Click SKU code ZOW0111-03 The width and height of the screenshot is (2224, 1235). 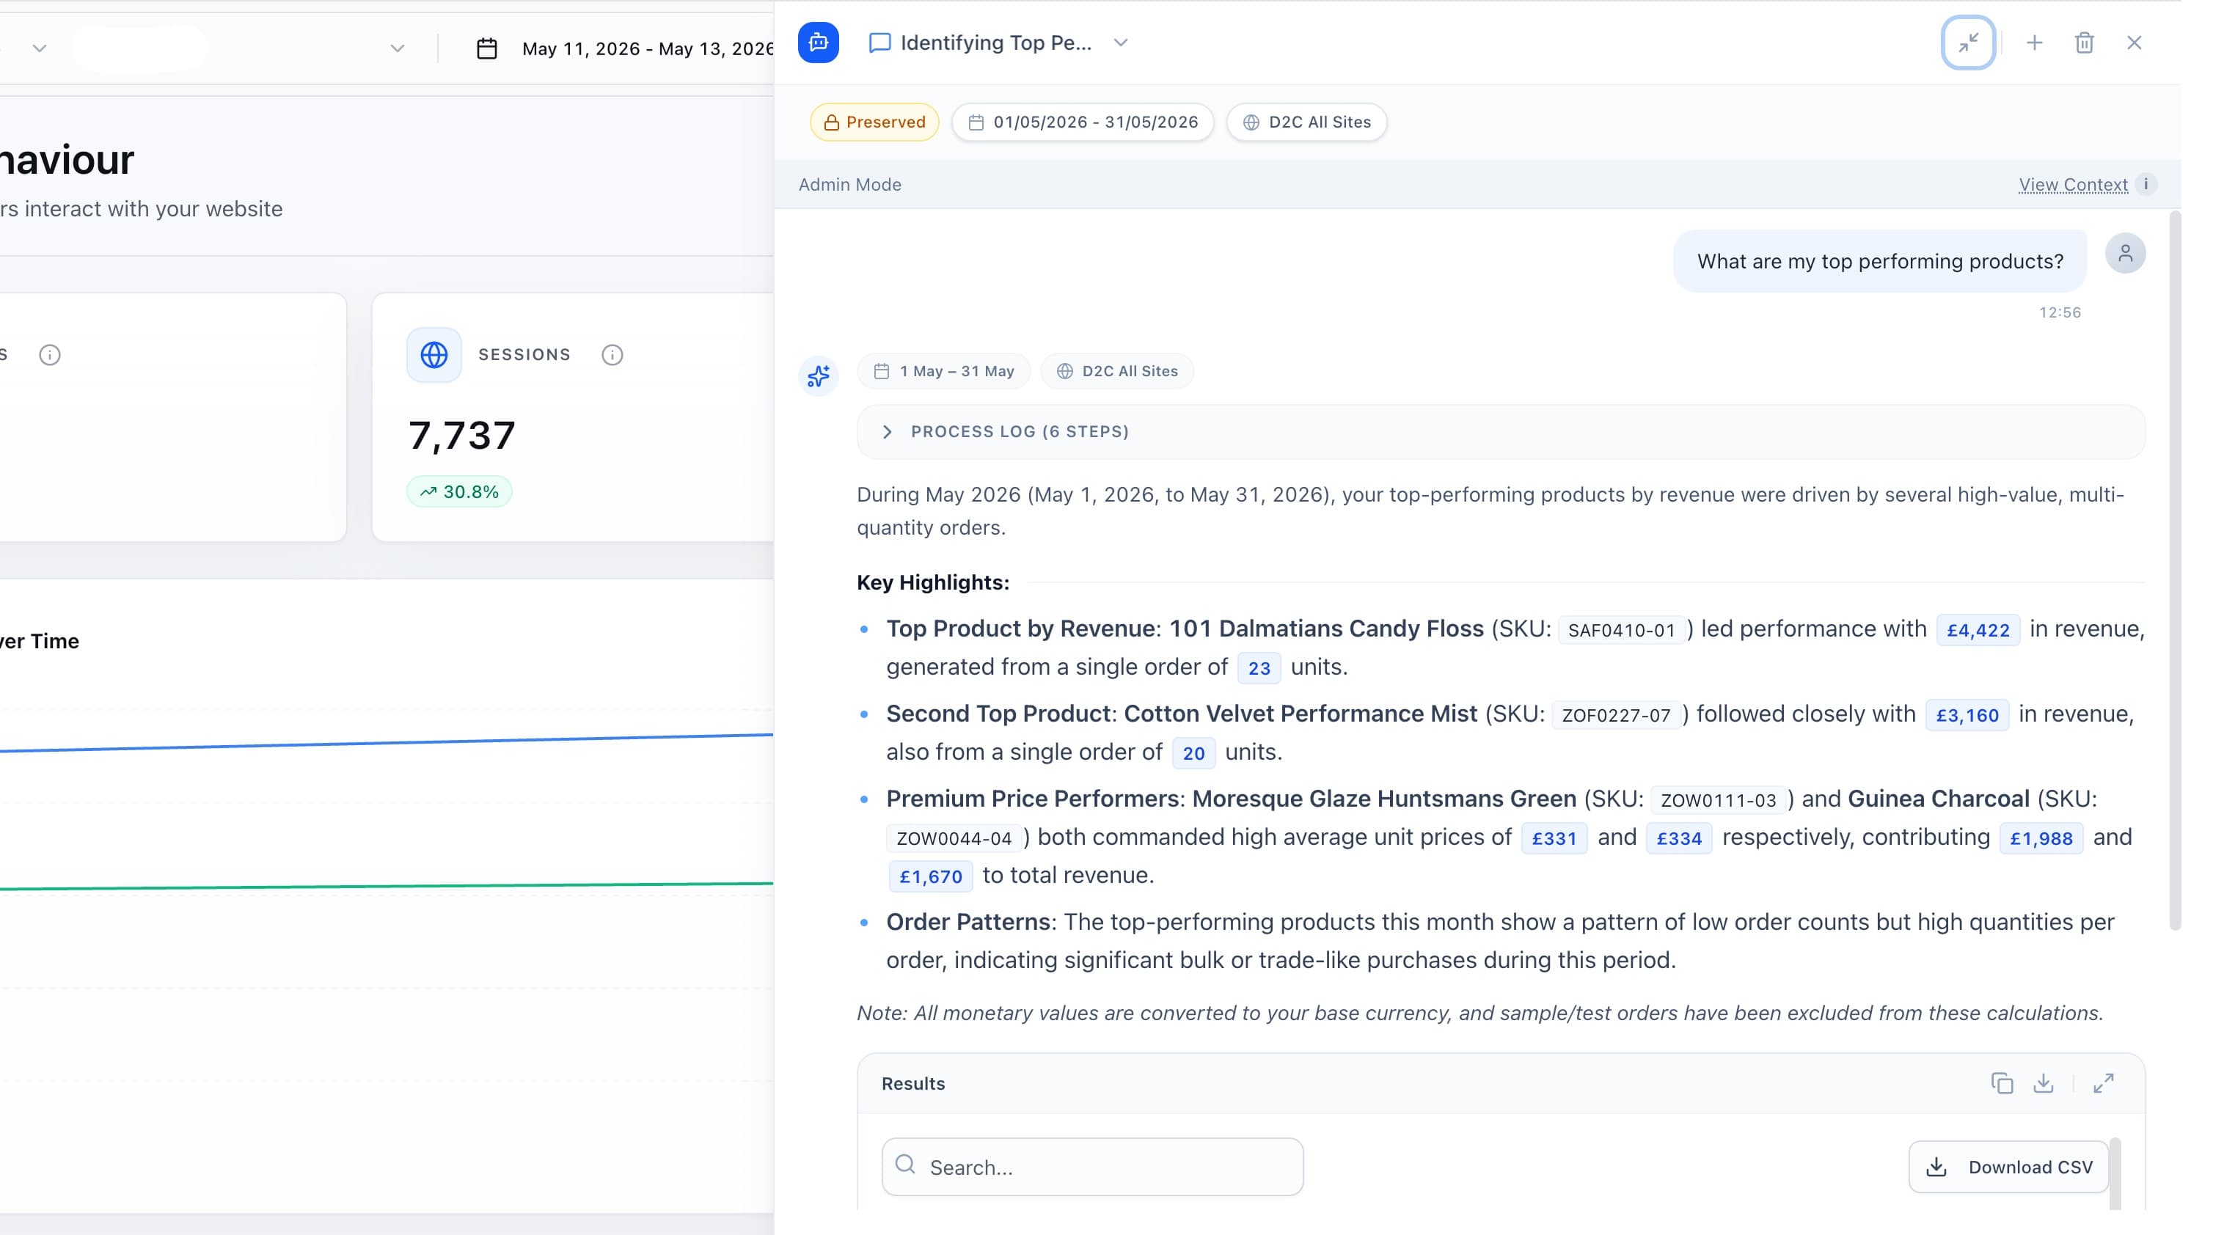click(1718, 800)
